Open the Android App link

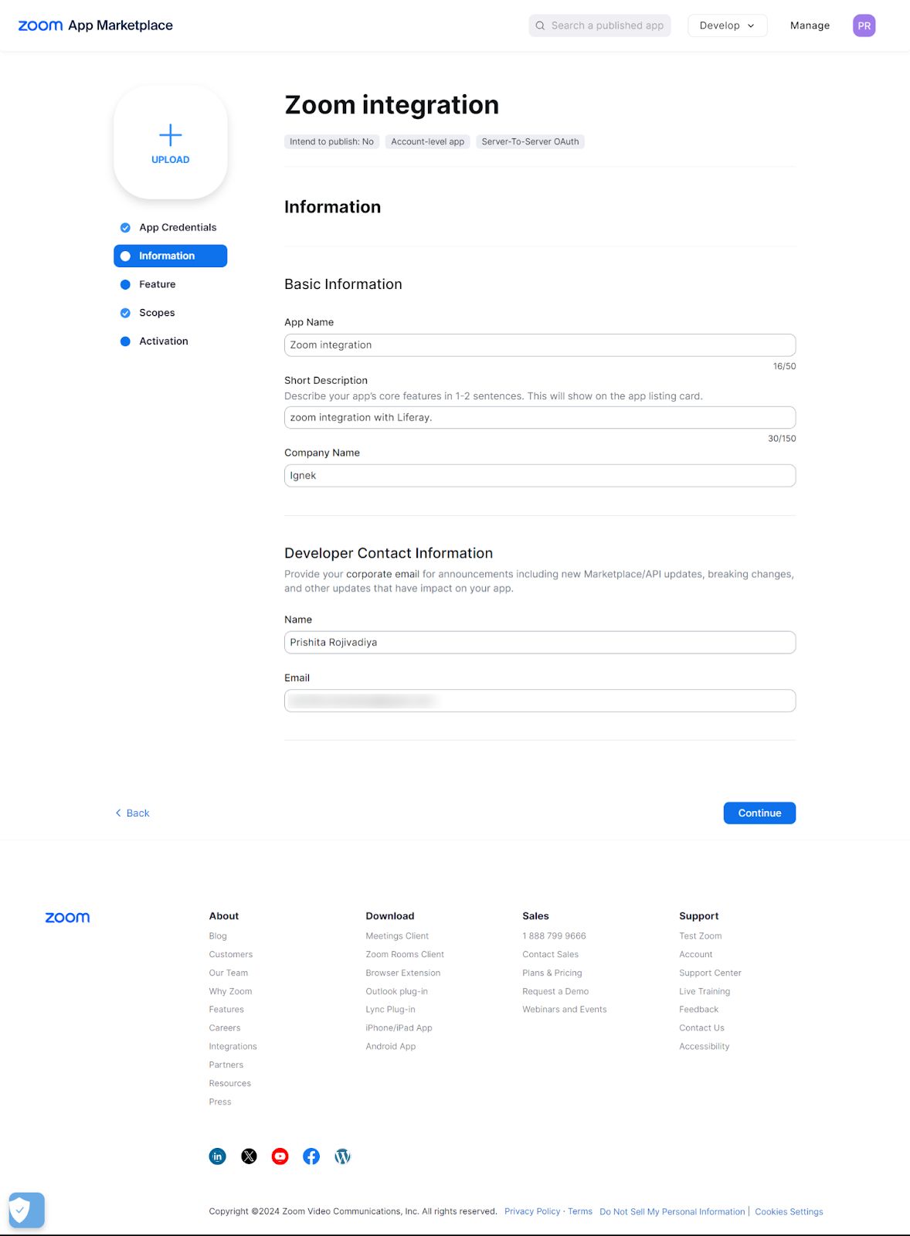click(391, 1047)
